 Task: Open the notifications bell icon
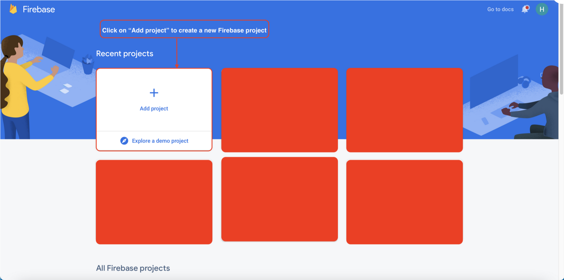[525, 9]
